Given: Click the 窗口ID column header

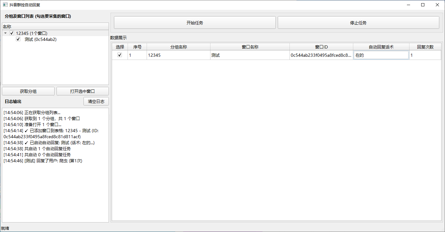Looking at the screenshot, I should pyautogui.click(x=321, y=47).
